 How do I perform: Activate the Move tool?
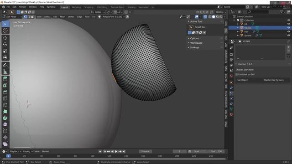pyautogui.click(x=5, y=38)
